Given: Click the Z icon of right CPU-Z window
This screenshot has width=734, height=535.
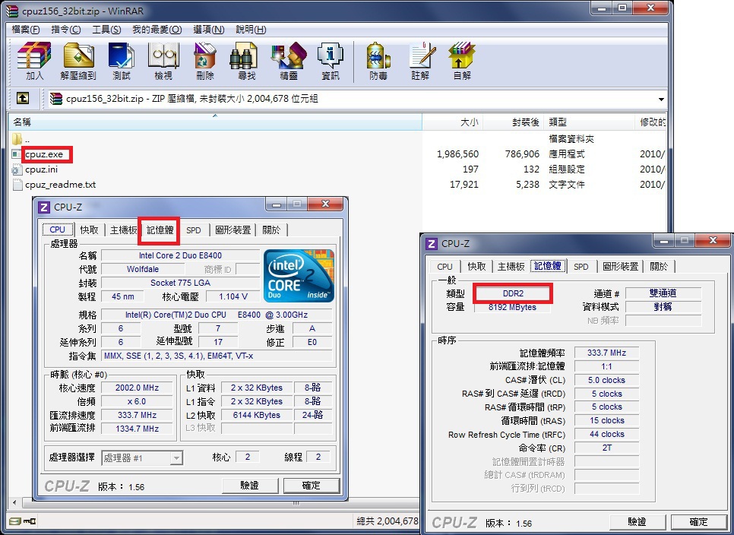Looking at the screenshot, I should click(431, 243).
